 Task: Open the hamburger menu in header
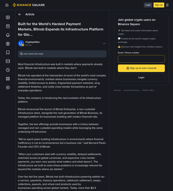[167, 5]
